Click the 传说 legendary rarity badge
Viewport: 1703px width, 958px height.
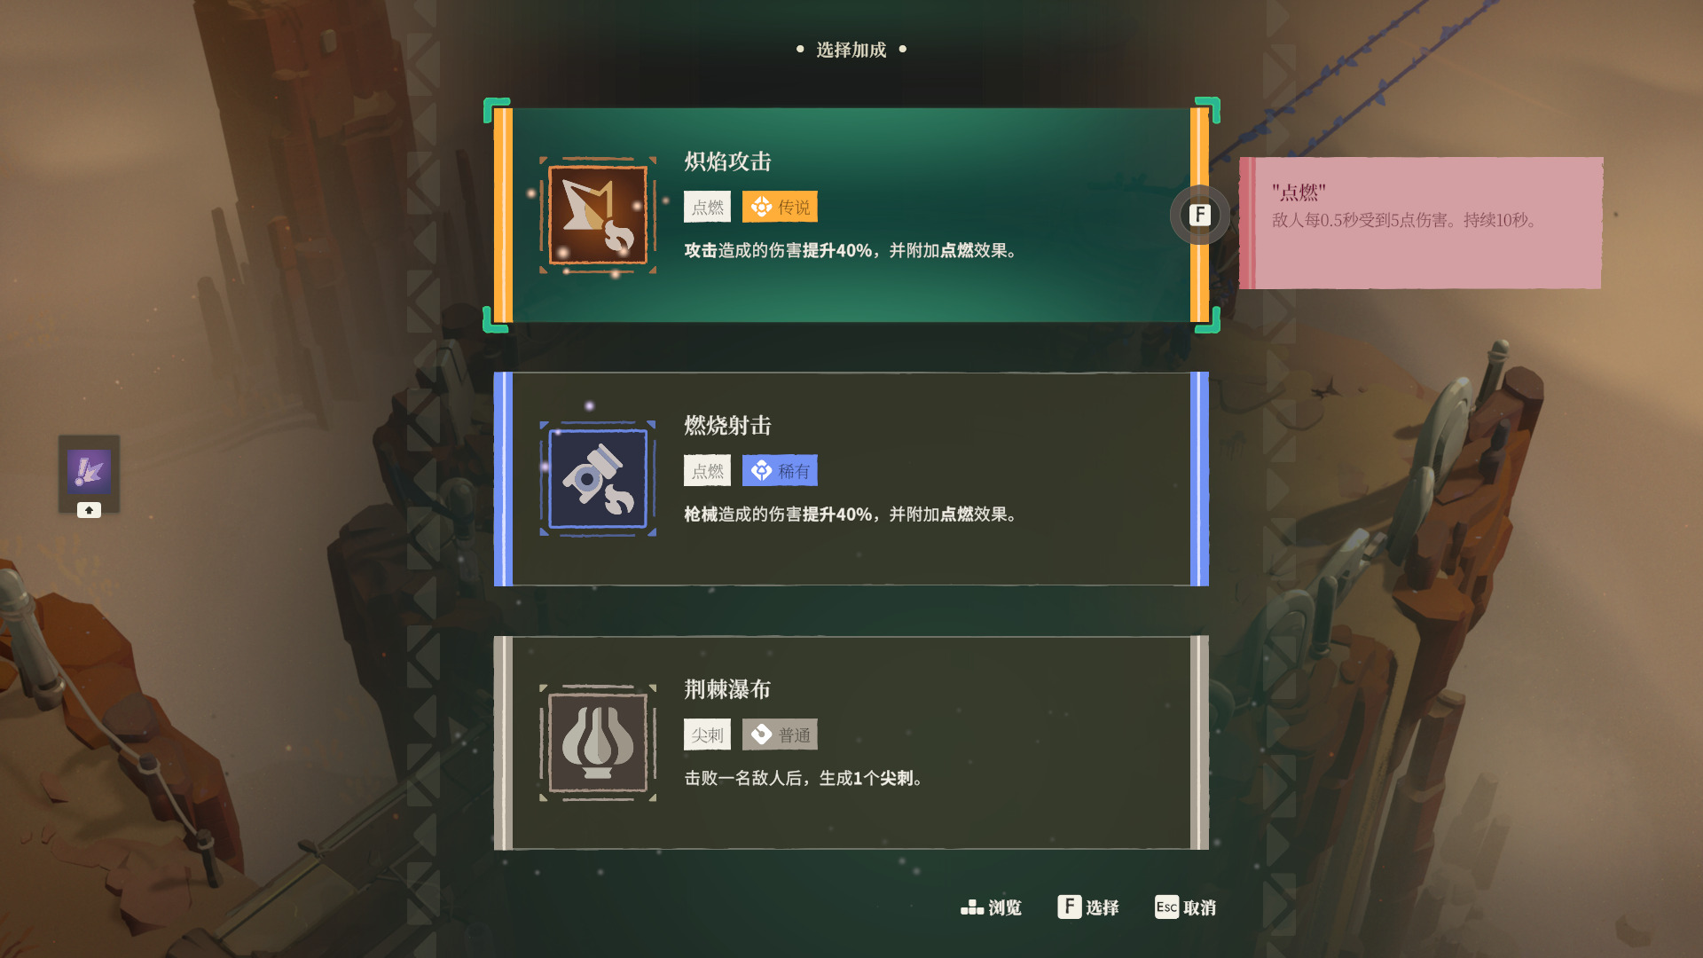coord(780,207)
